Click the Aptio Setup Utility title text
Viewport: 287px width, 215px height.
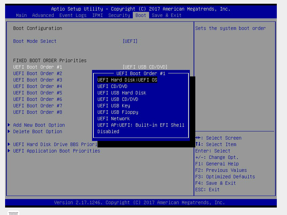[x=141, y=9]
